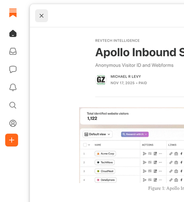Open the Search magnifier icon
Viewport: 184px width, 202px height.
click(13, 105)
